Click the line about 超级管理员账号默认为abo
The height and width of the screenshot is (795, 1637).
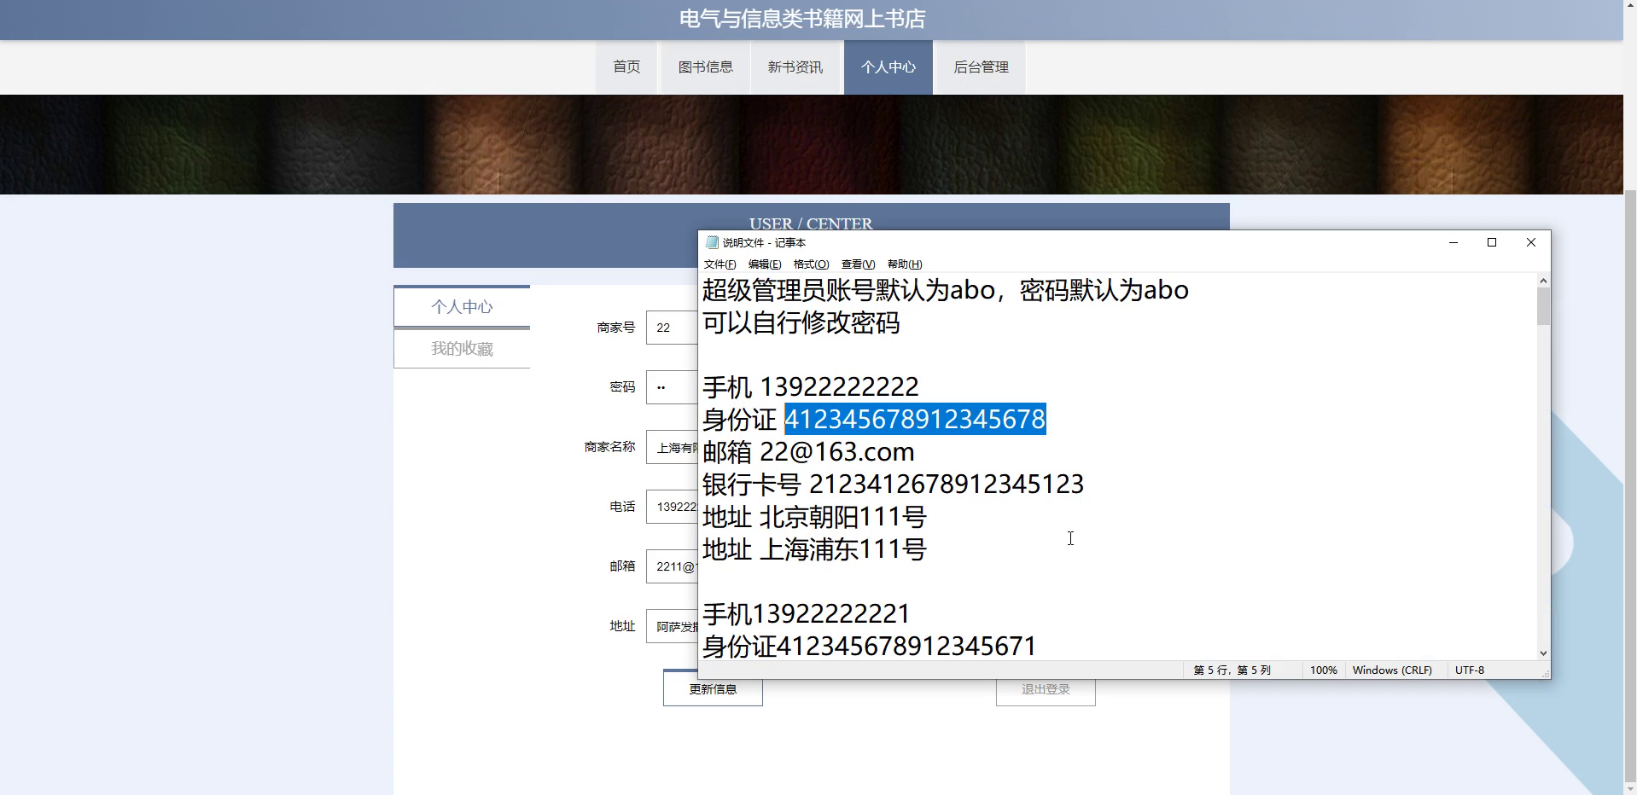(946, 290)
